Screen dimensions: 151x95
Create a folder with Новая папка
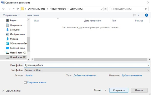32,15
